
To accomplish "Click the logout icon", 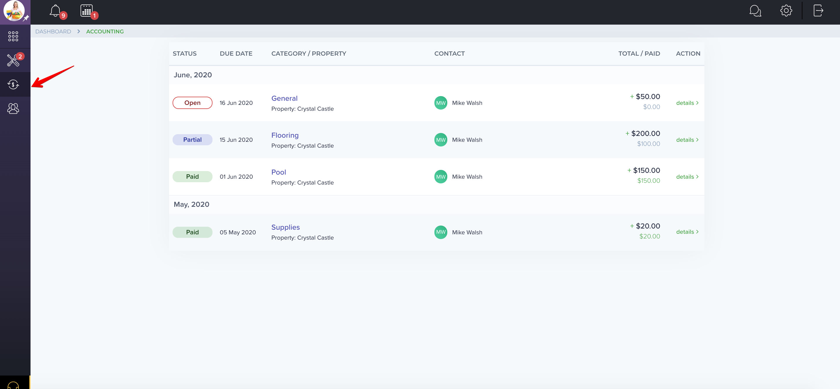I will 818,11.
